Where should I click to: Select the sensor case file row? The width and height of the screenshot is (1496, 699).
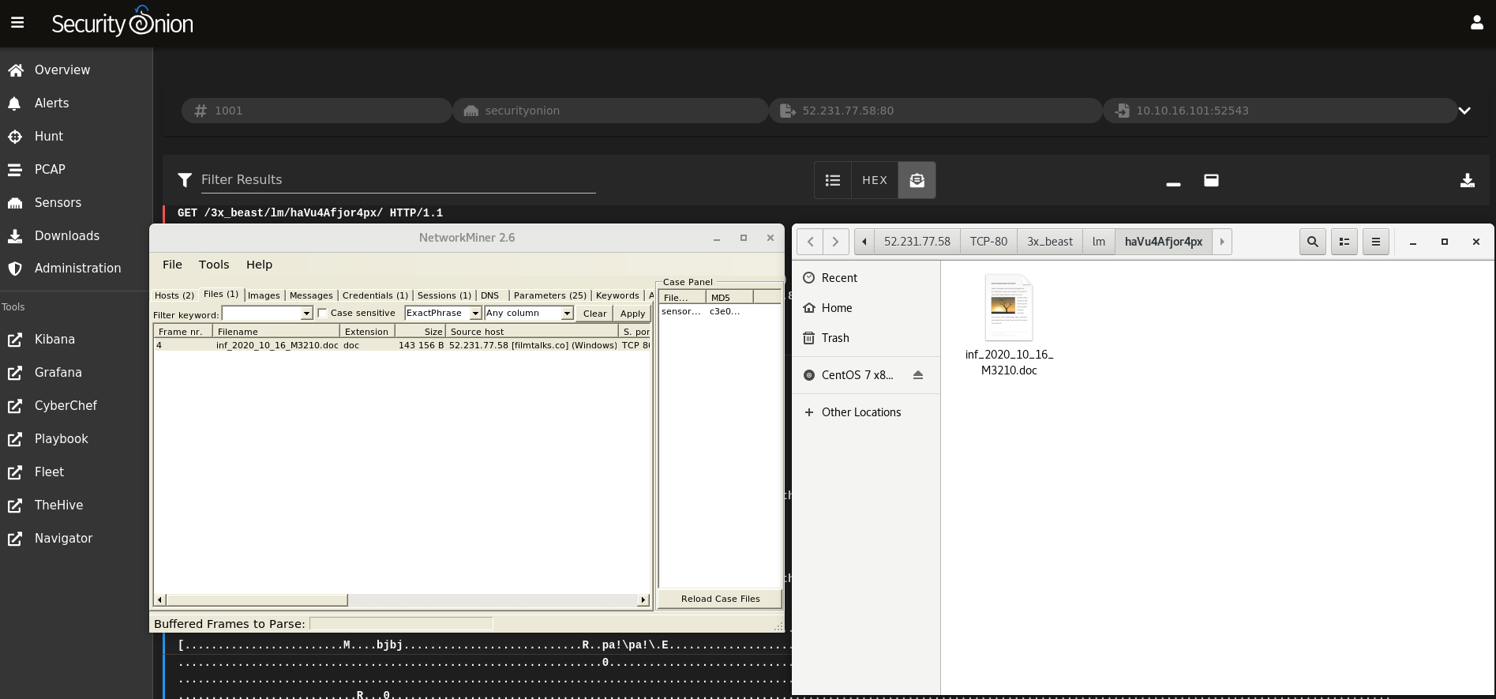click(719, 311)
